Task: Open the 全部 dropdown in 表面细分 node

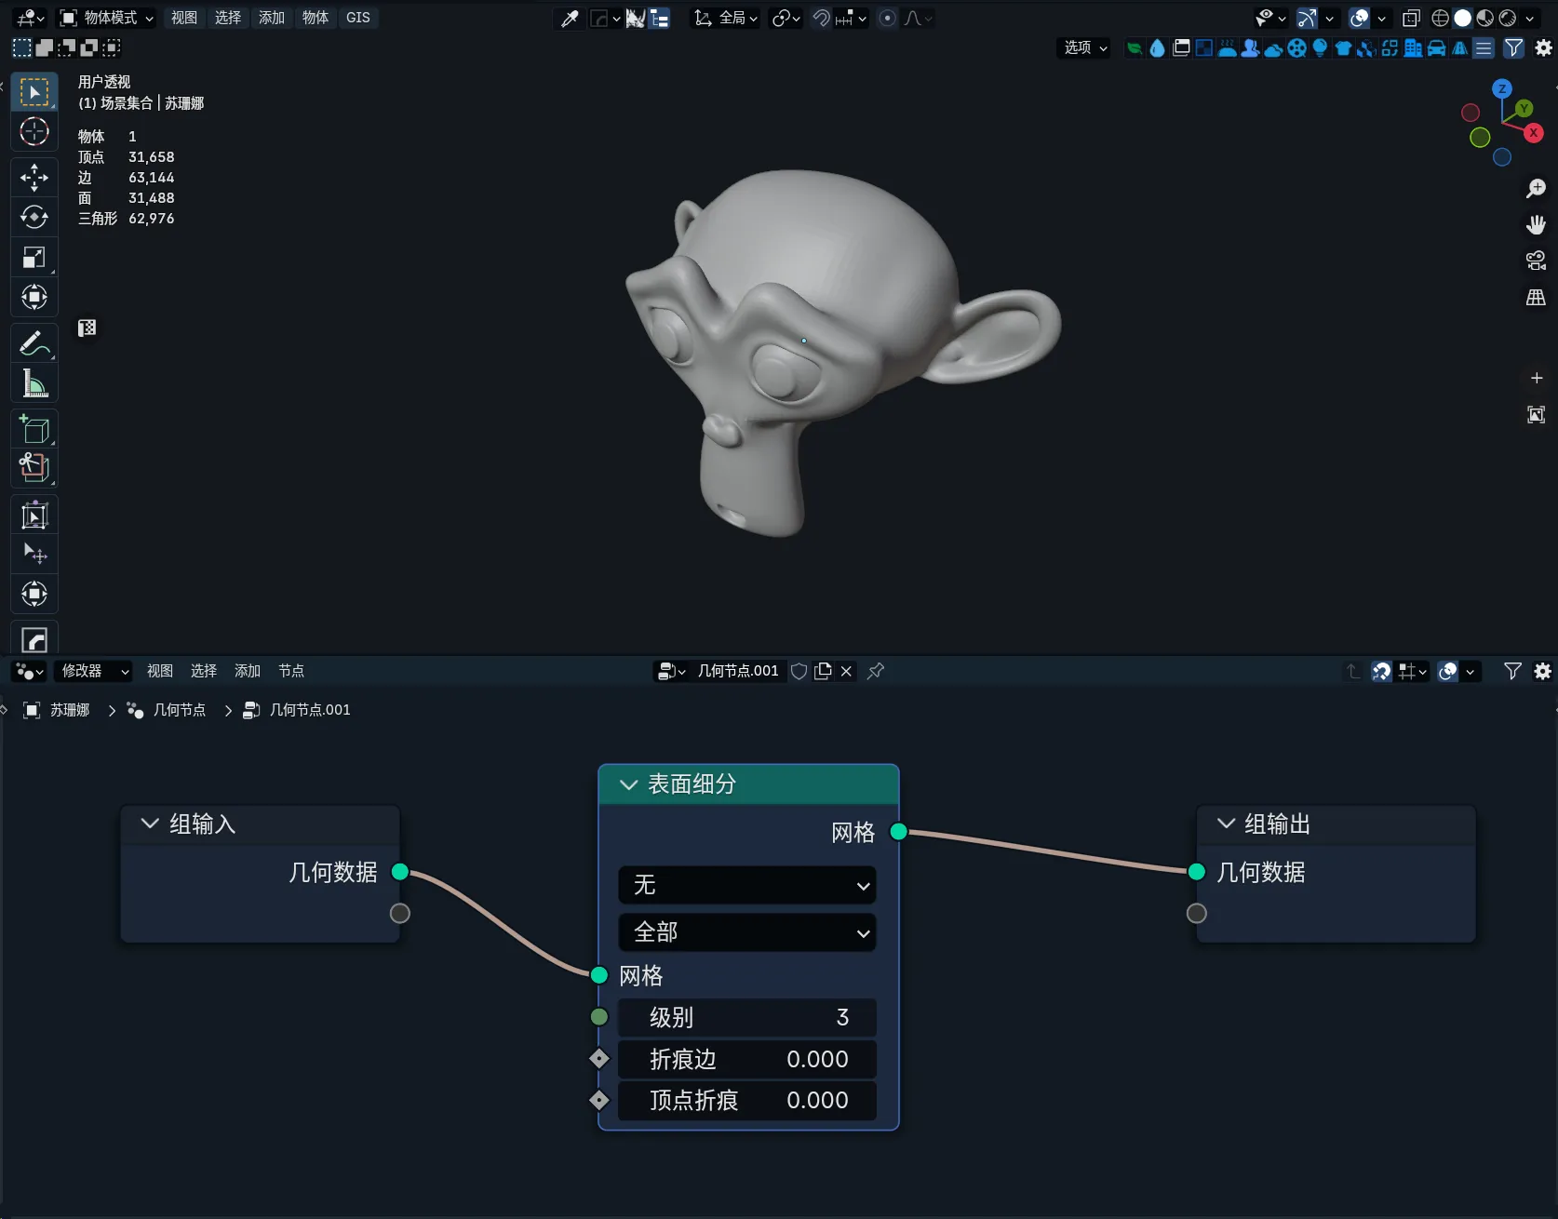Action: pyautogui.click(x=746, y=932)
